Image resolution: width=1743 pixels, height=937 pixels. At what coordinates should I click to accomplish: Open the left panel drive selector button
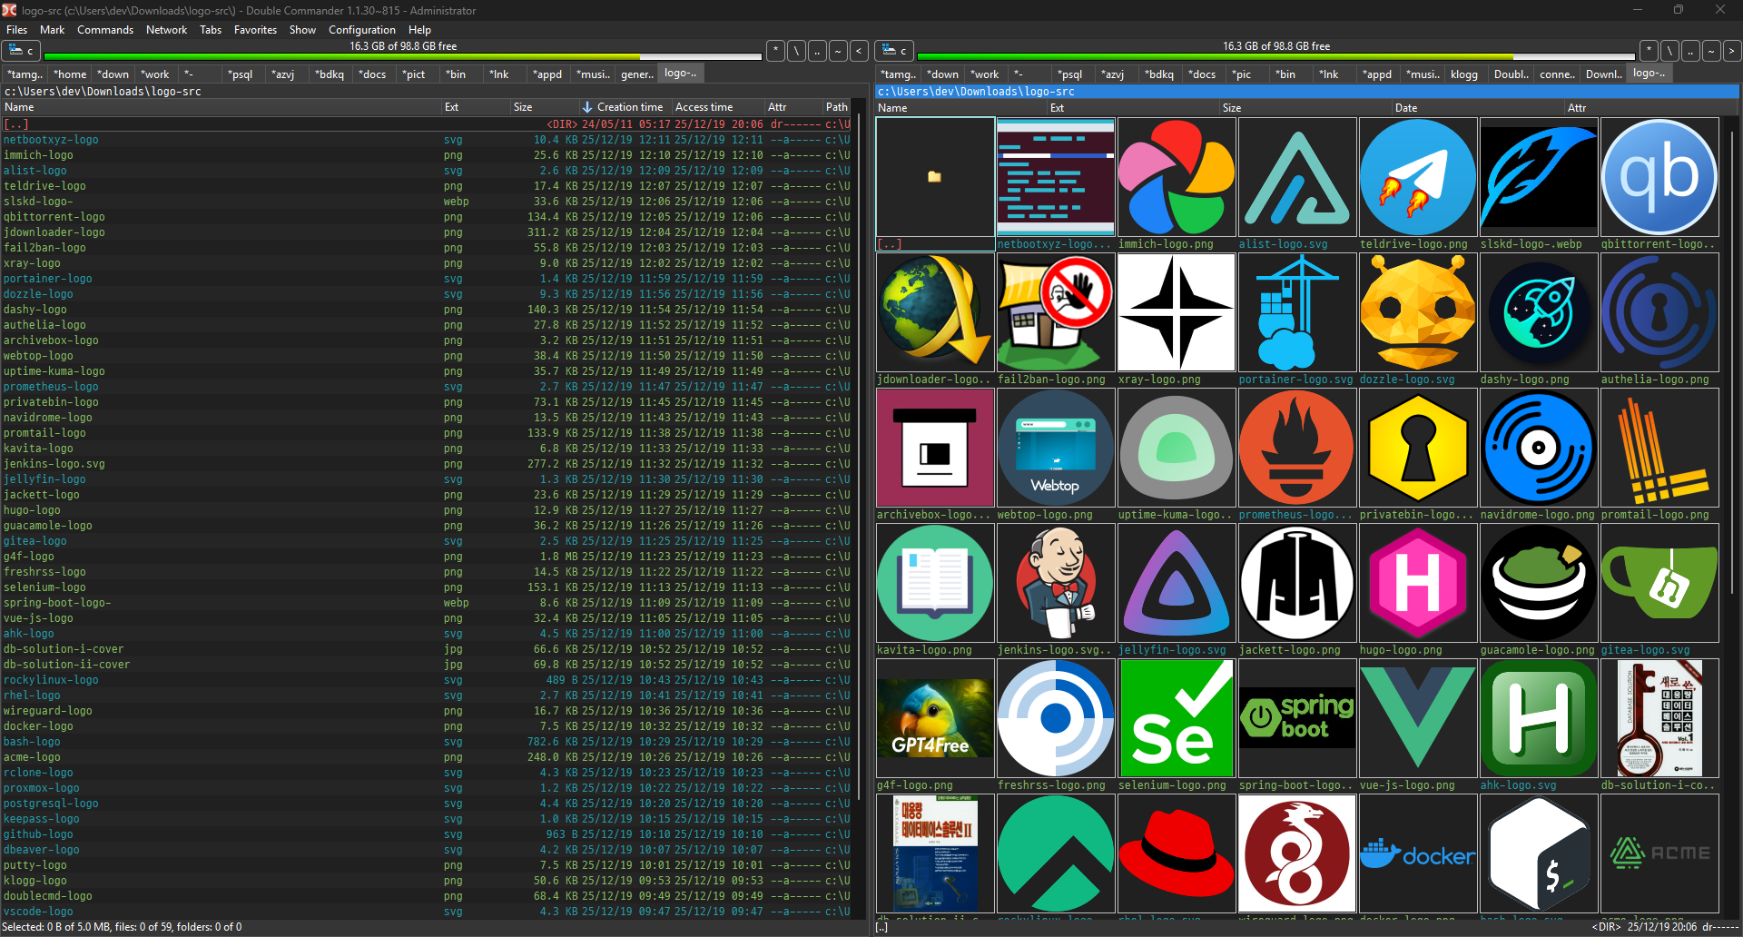[x=21, y=51]
